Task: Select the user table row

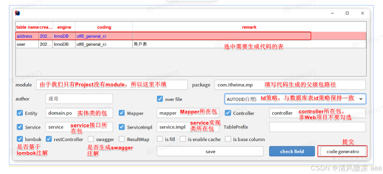Action: click(x=191, y=44)
